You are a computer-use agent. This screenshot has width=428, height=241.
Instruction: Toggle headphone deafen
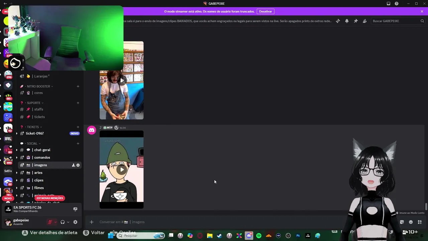[63, 222]
